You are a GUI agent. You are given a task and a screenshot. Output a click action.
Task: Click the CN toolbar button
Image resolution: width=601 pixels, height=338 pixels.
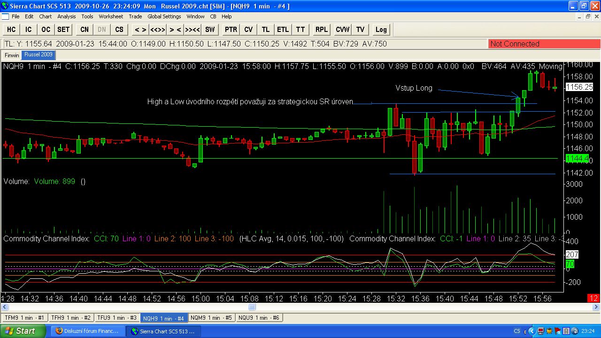pos(85,30)
